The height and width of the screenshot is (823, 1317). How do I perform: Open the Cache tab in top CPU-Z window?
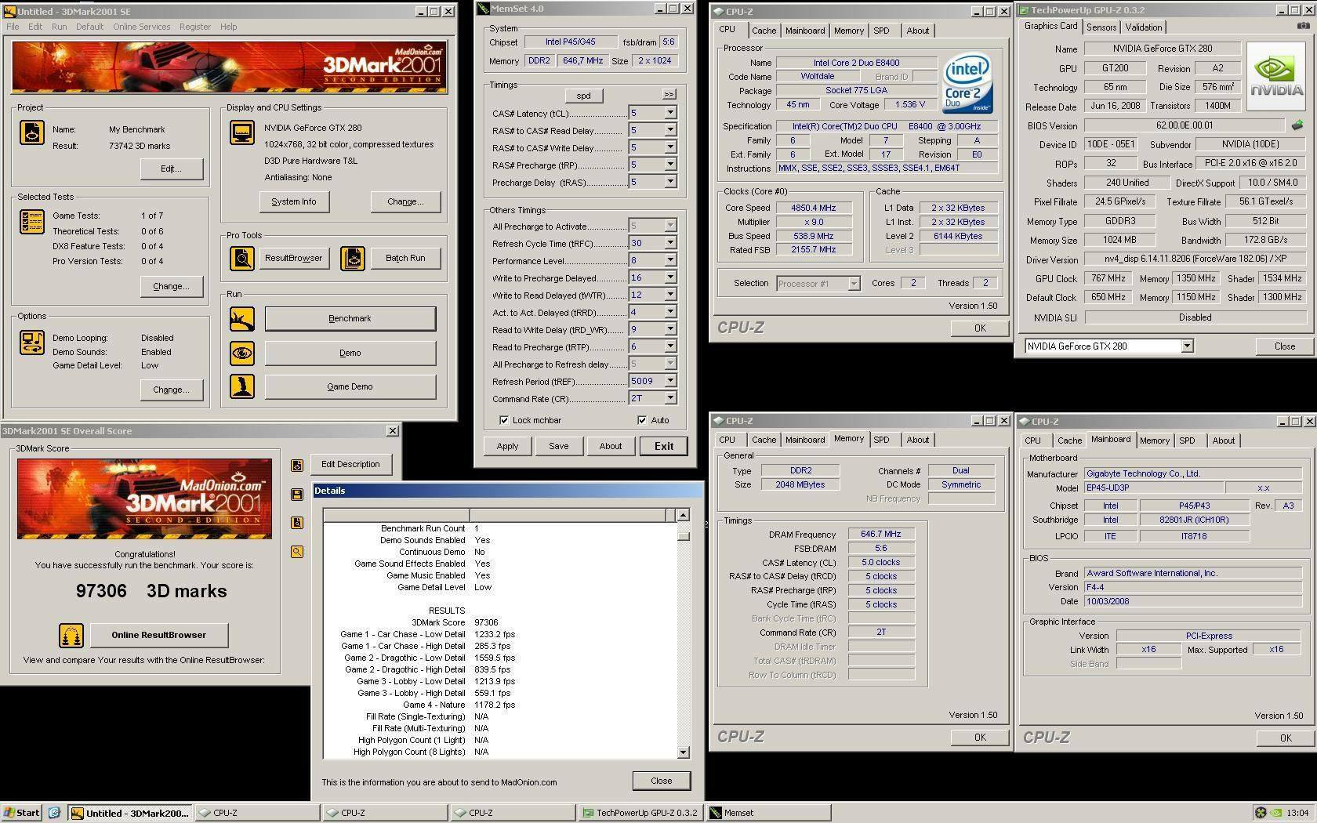[x=764, y=31]
